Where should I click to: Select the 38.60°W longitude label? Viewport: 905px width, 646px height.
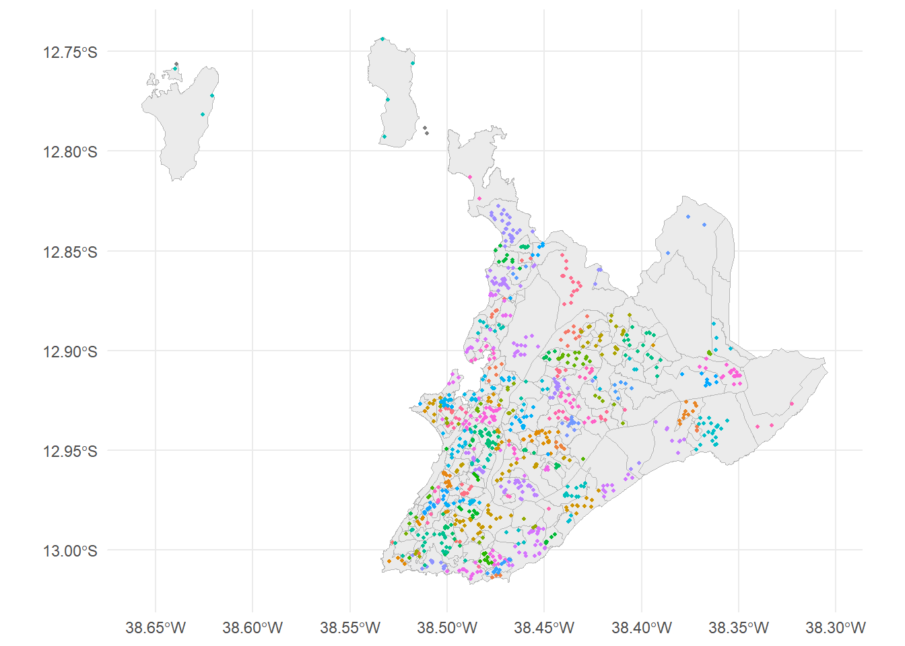coord(253,629)
